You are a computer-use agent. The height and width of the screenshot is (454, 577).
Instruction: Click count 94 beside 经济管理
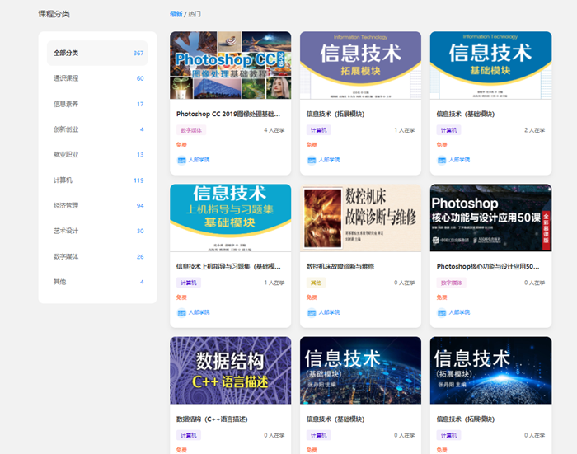(x=140, y=206)
